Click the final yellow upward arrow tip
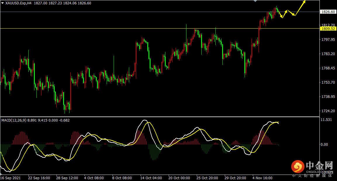This screenshot has width=337, height=181. click(304, 2)
